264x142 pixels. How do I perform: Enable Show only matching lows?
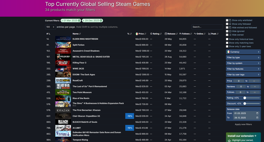click(x=227, y=43)
